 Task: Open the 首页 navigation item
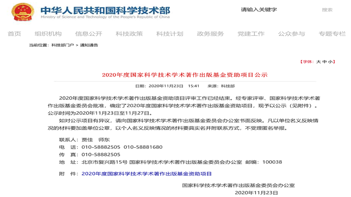click(14, 34)
